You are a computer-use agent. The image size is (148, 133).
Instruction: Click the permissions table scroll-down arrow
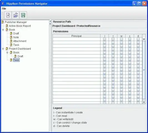pyautogui.click(x=144, y=102)
